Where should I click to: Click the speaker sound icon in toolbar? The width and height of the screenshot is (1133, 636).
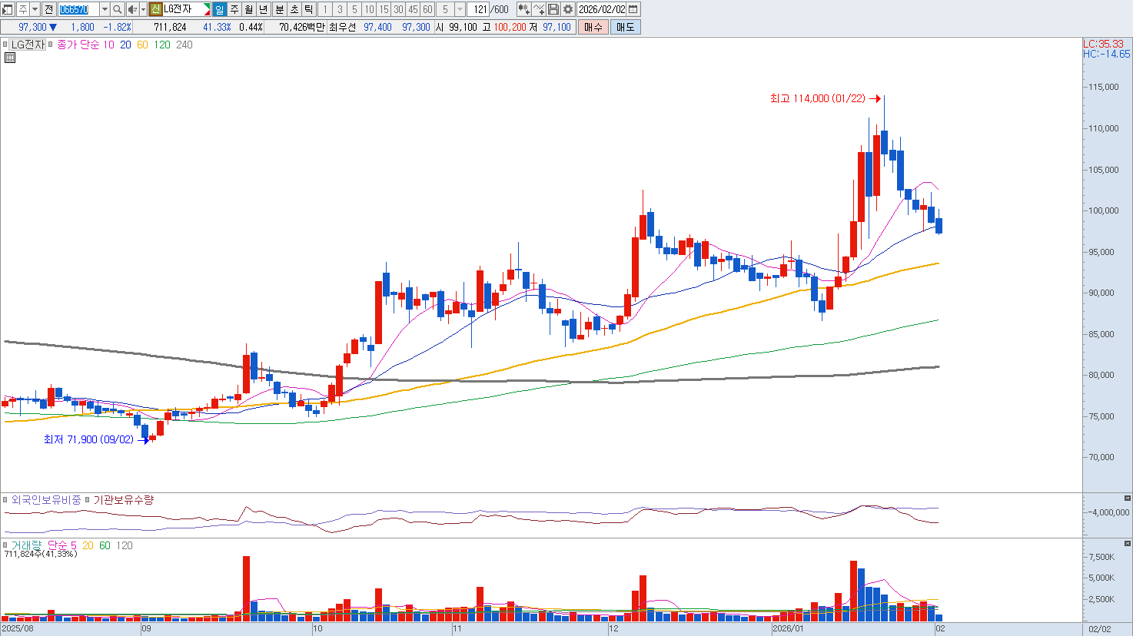(132, 9)
